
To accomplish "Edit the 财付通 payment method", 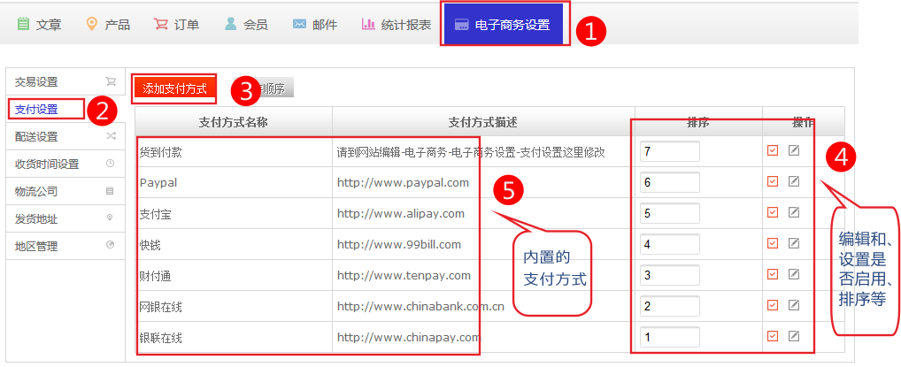I will (x=794, y=274).
